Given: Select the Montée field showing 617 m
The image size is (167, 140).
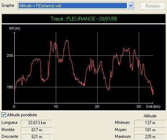Looking at the screenshot, I should [37, 130].
